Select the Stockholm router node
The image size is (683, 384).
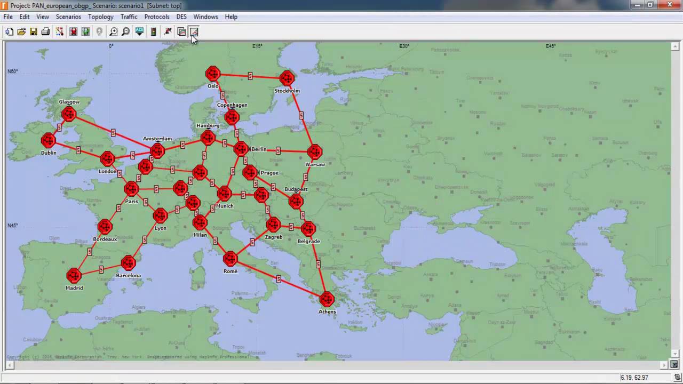(287, 78)
